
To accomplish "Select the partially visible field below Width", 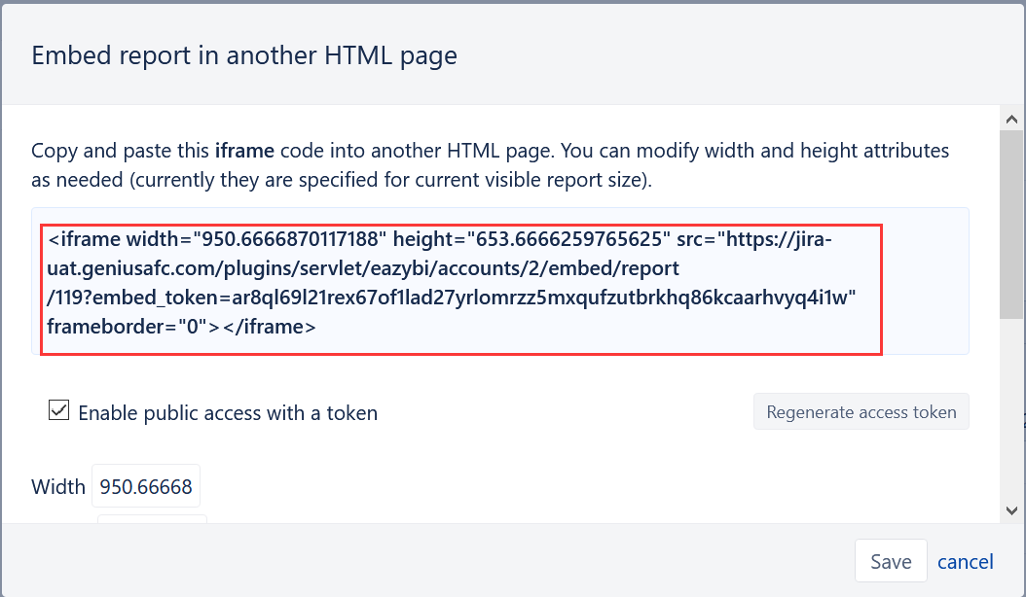I will 153,519.
